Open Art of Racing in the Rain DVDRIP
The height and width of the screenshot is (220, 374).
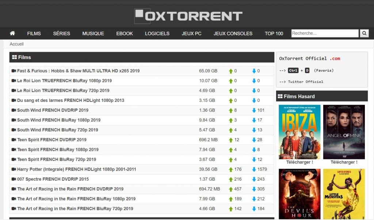click(x=70, y=189)
